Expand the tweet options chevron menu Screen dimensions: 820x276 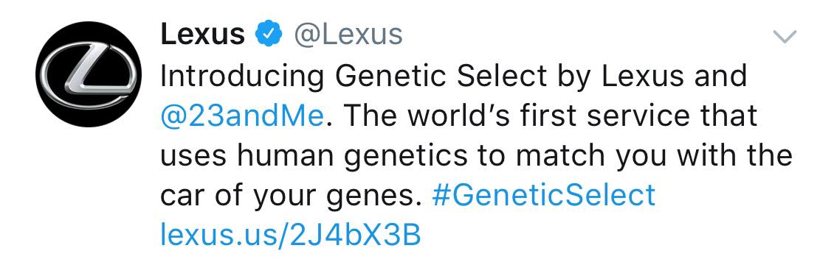(785, 37)
